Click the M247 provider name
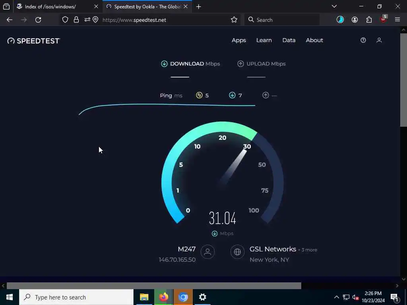 coord(187,249)
